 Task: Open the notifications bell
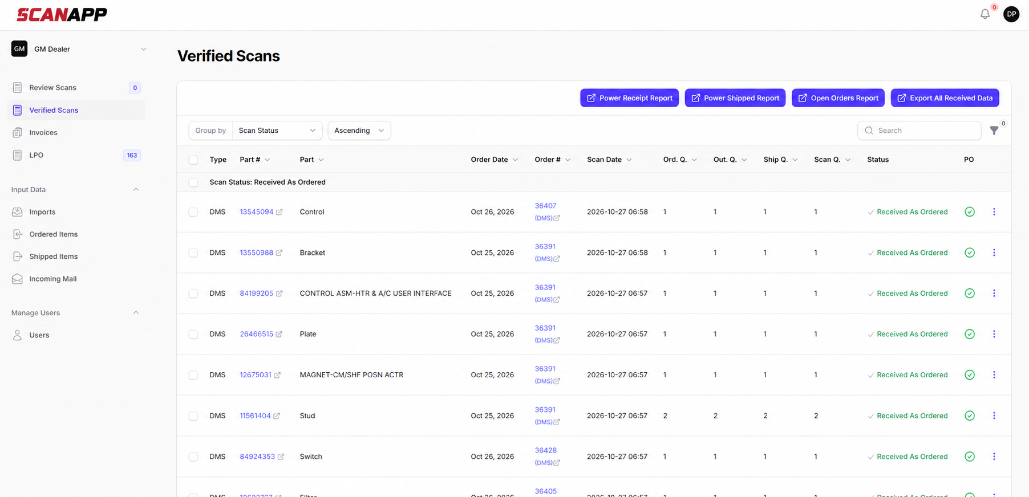click(x=985, y=14)
